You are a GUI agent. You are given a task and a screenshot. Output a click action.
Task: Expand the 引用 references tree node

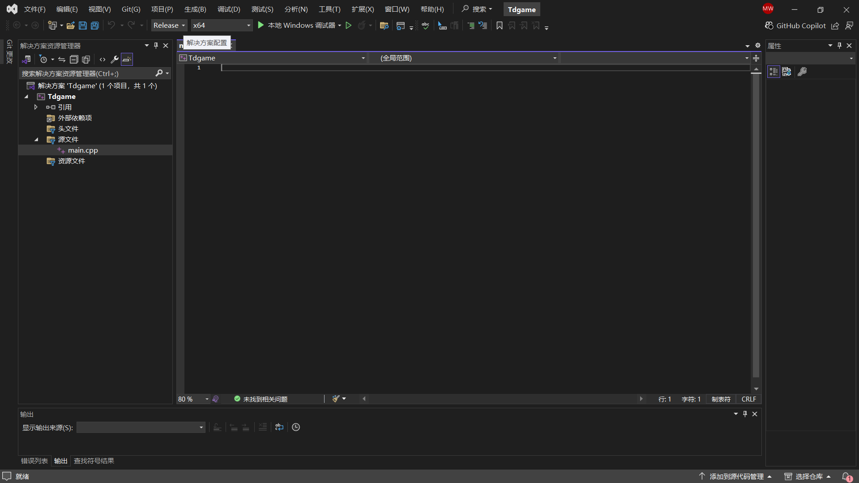pyautogui.click(x=36, y=107)
